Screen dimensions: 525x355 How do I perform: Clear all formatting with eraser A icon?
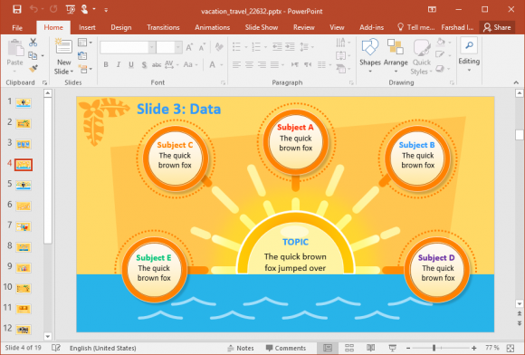pyautogui.click(x=219, y=47)
